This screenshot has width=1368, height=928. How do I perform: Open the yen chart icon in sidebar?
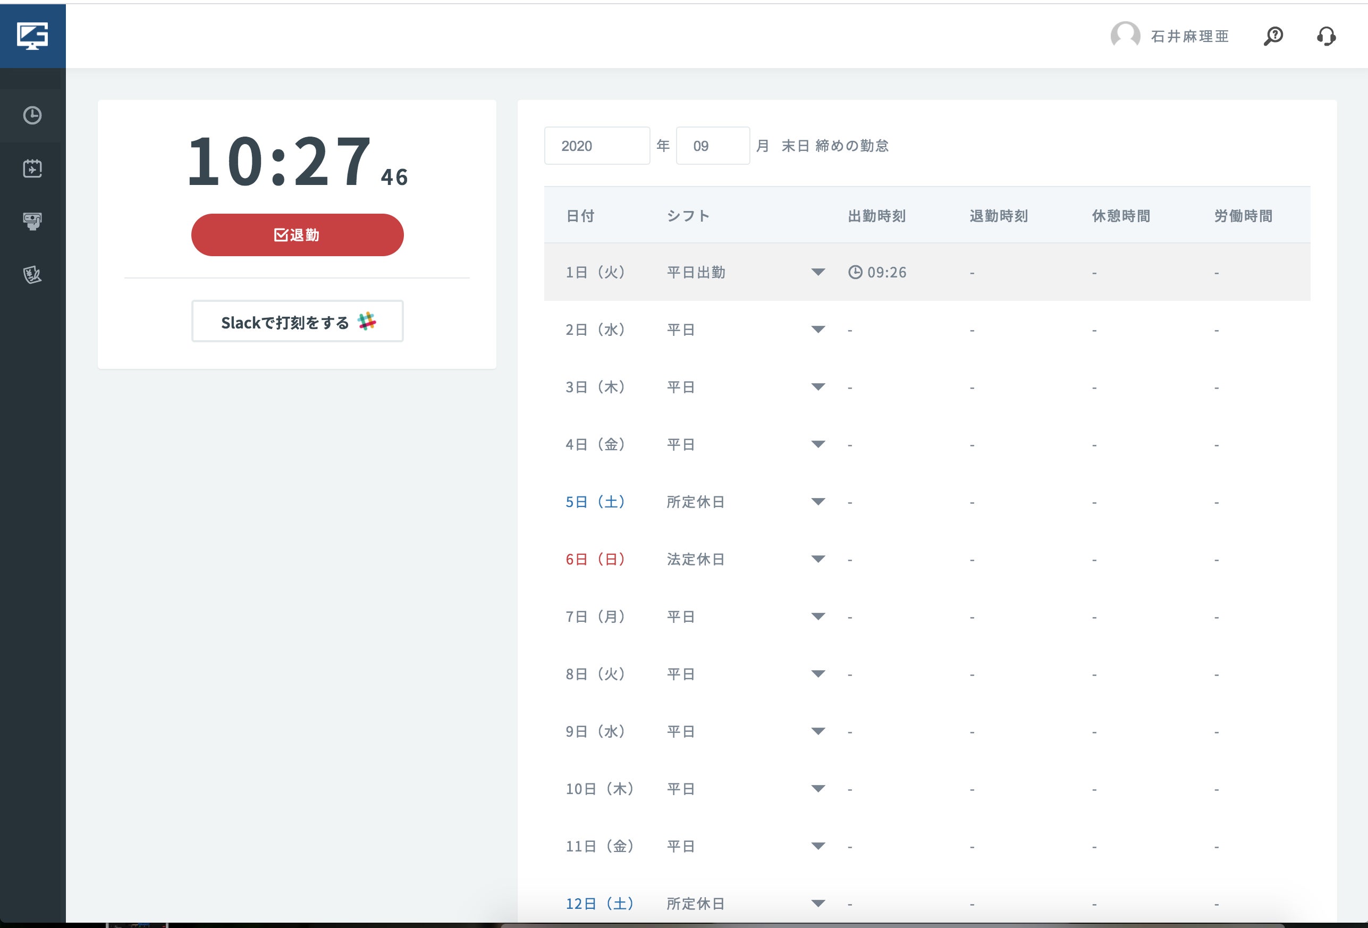click(32, 274)
